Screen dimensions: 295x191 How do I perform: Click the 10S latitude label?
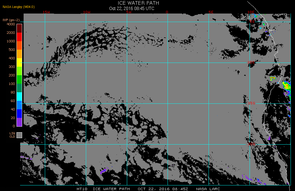[251, 62]
